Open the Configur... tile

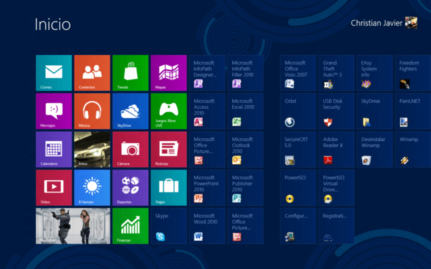298,226
